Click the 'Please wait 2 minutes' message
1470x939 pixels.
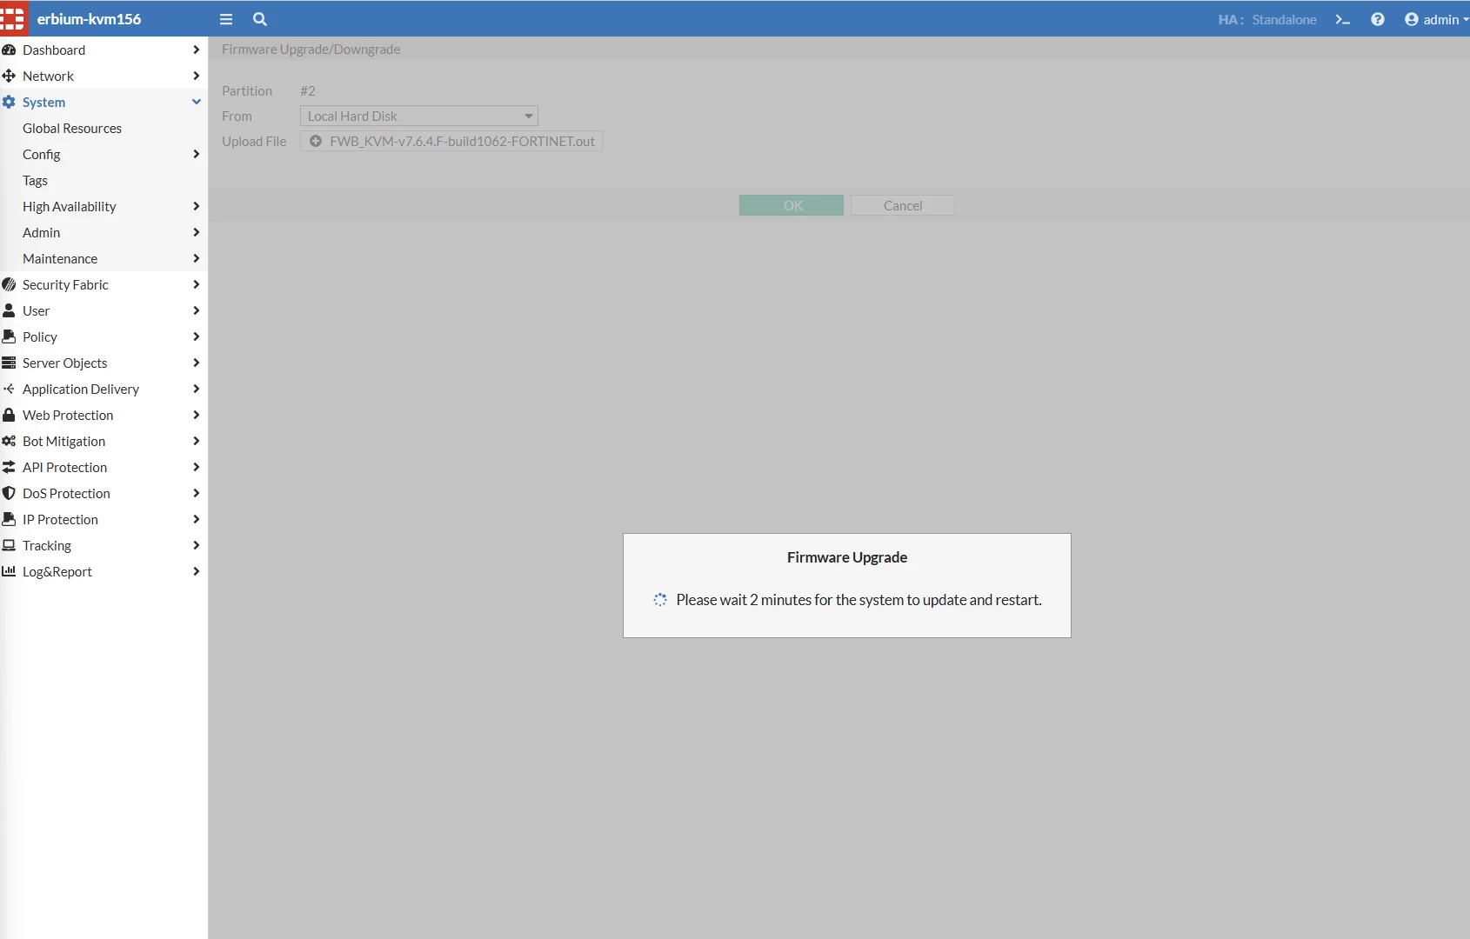(x=859, y=600)
